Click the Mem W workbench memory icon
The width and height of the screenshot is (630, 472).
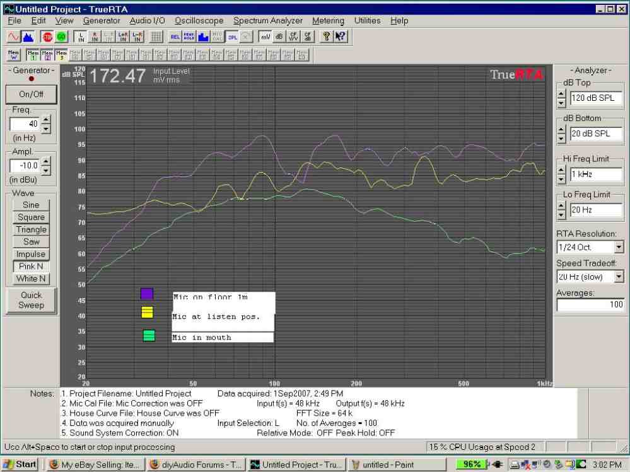(13, 55)
